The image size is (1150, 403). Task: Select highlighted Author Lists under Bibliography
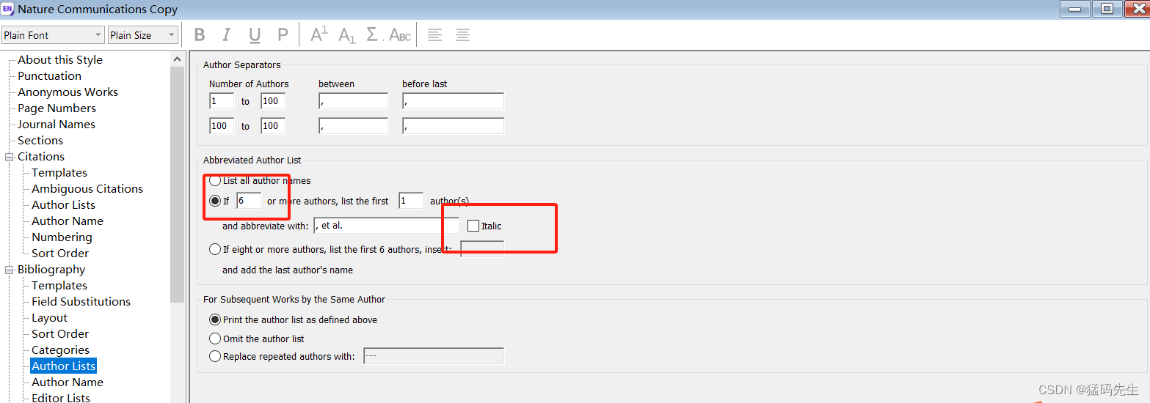63,366
